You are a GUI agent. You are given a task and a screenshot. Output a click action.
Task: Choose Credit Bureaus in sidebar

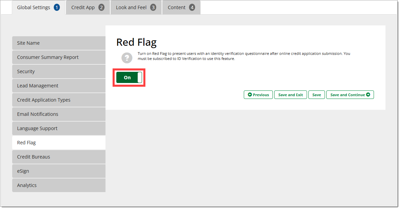click(59, 157)
